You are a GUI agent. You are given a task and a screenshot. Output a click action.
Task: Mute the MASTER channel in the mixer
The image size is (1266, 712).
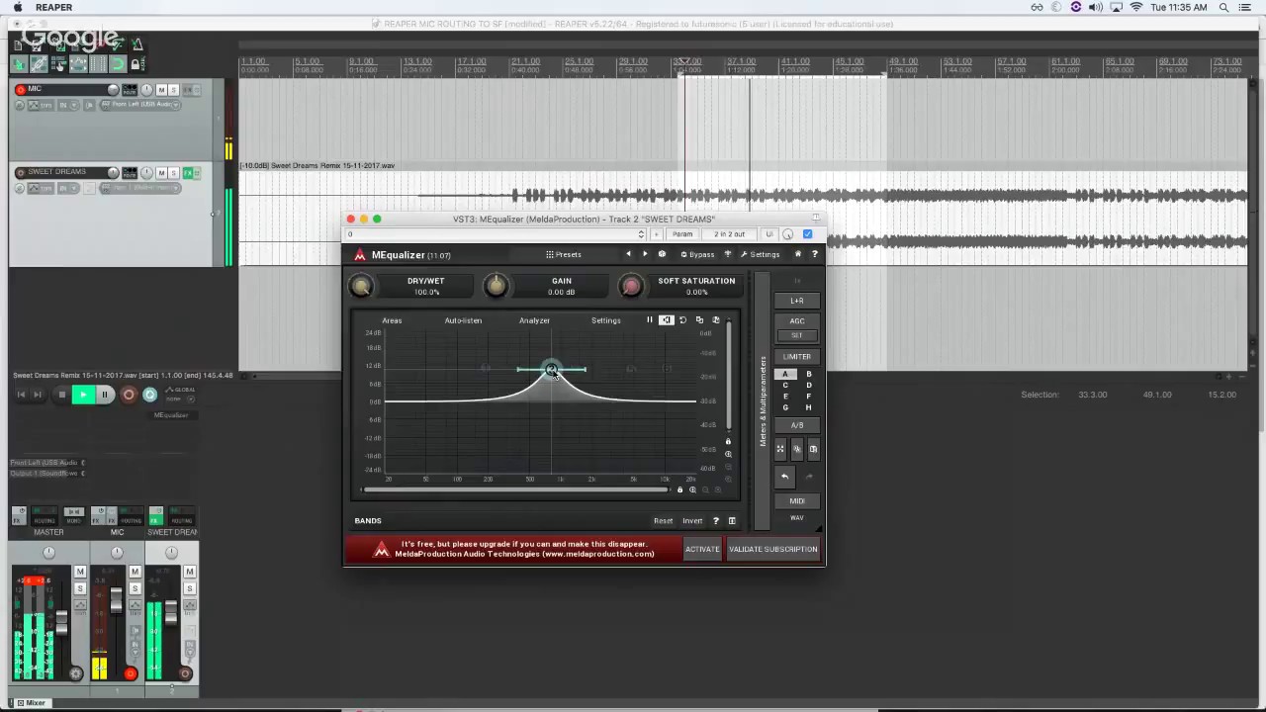click(x=80, y=572)
